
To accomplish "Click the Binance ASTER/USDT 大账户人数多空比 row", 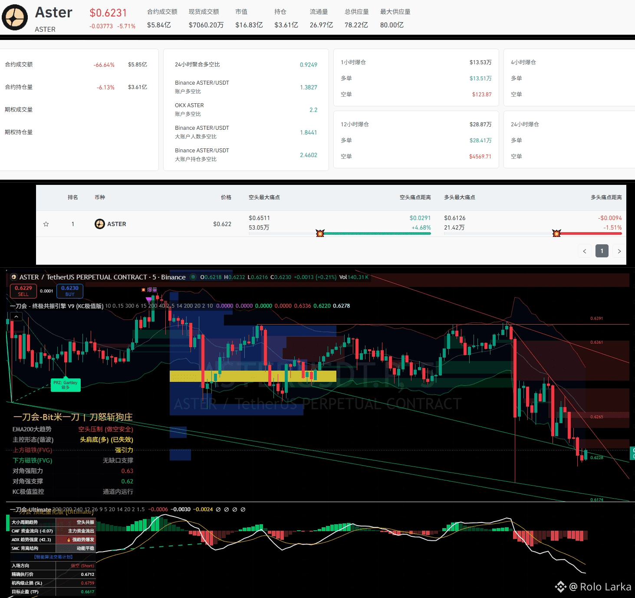I will (x=246, y=132).
